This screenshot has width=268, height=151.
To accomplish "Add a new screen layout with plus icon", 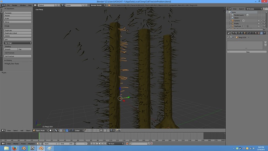I will click(x=56, y=5).
